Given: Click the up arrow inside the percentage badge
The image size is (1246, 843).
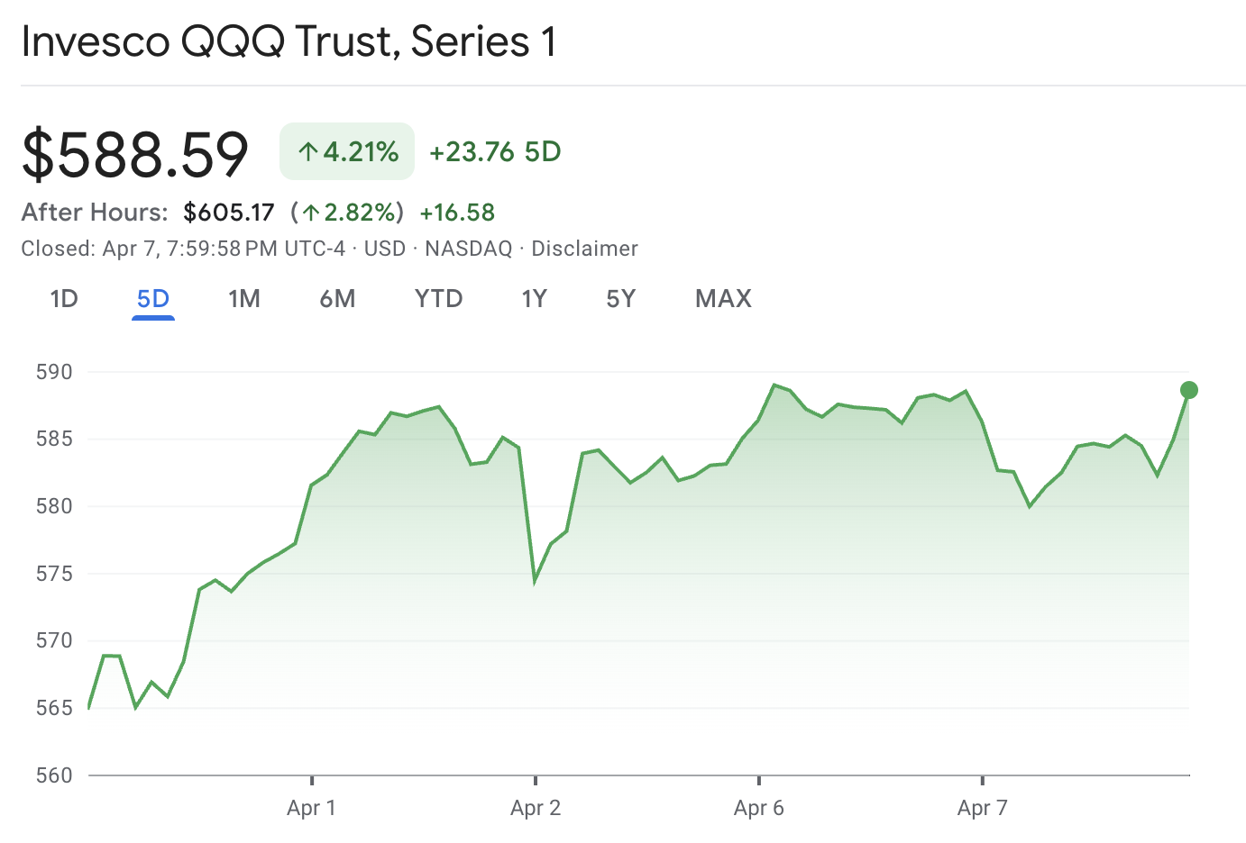Looking at the screenshot, I should click(x=310, y=151).
